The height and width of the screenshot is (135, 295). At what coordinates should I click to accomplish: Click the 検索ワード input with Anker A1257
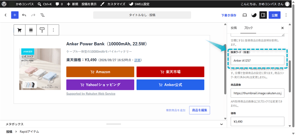257,60
